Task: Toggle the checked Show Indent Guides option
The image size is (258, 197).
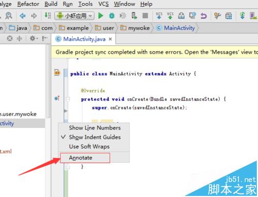Action: [94, 137]
